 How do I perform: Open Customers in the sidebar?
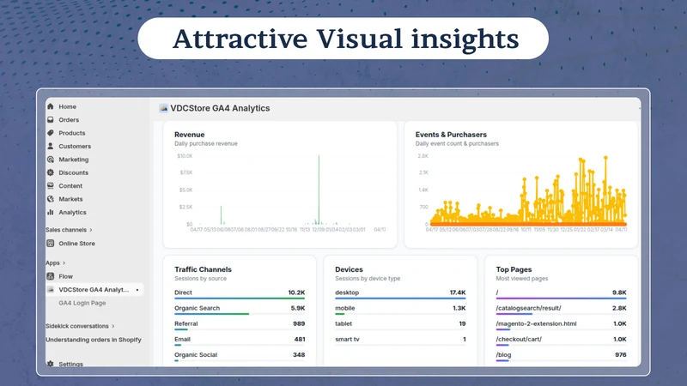click(75, 146)
